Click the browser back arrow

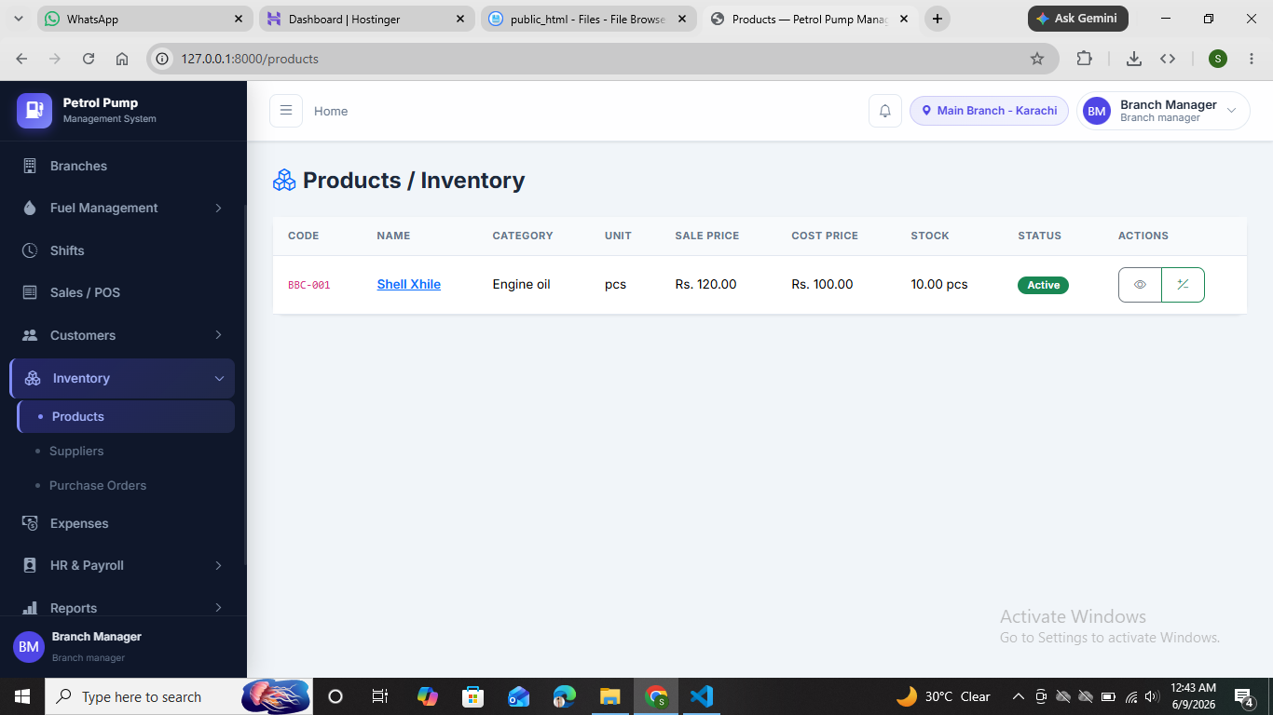click(x=21, y=59)
